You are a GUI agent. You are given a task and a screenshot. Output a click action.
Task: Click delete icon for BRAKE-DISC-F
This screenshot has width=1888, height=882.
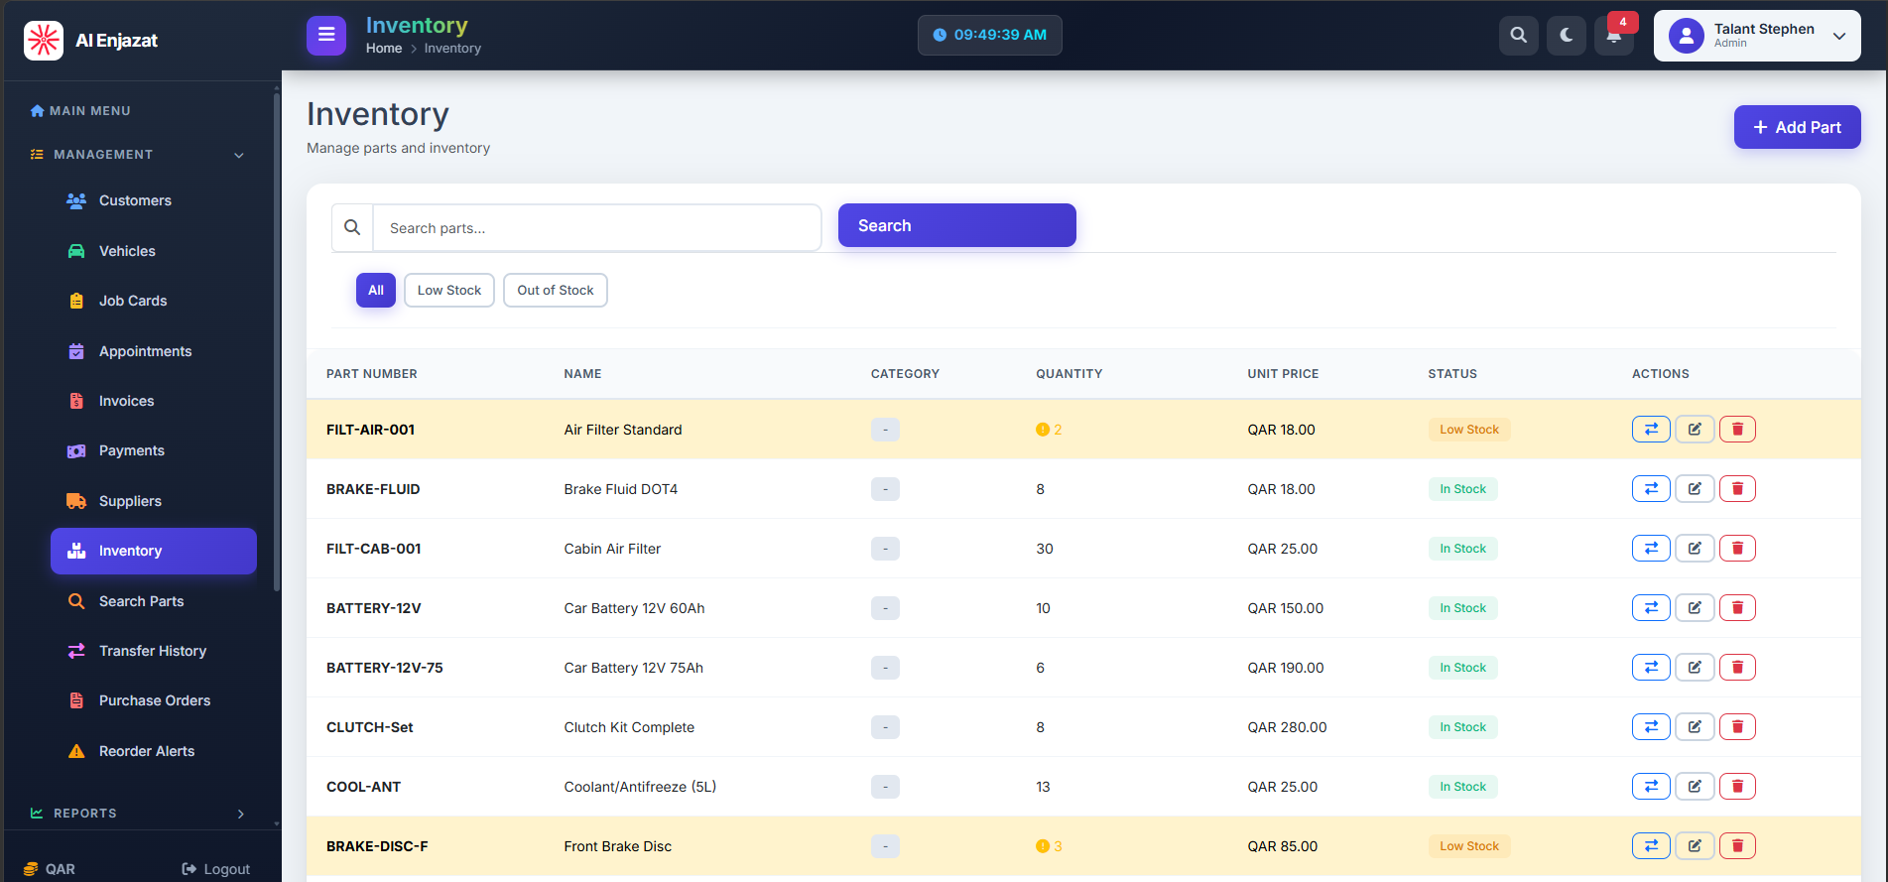1737,846
